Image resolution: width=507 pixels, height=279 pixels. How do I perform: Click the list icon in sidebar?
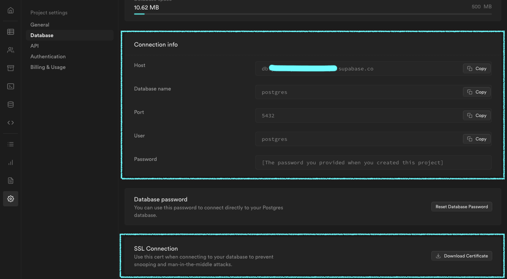[x=11, y=144]
